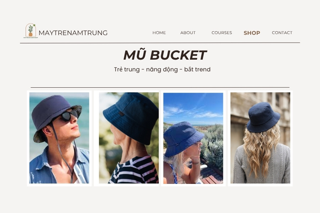Click the tiny caption under the plant logo
This screenshot has width=320, height=213.
point(31,38)
